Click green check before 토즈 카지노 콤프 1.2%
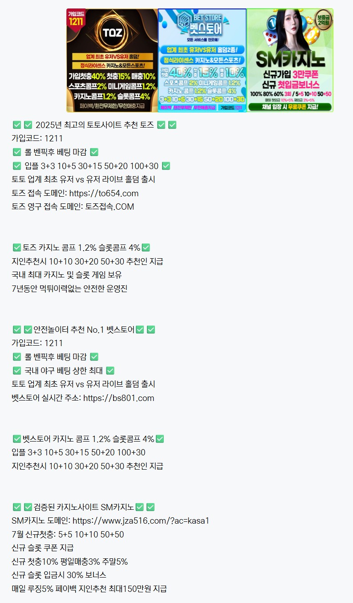The image size is (353, 603). click(17, 248)
